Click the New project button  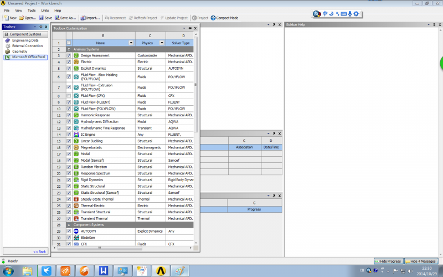(11, 18)
